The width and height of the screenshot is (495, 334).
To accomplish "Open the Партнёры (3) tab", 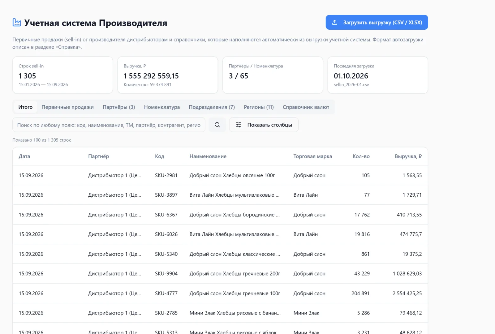I will [119, 107].
